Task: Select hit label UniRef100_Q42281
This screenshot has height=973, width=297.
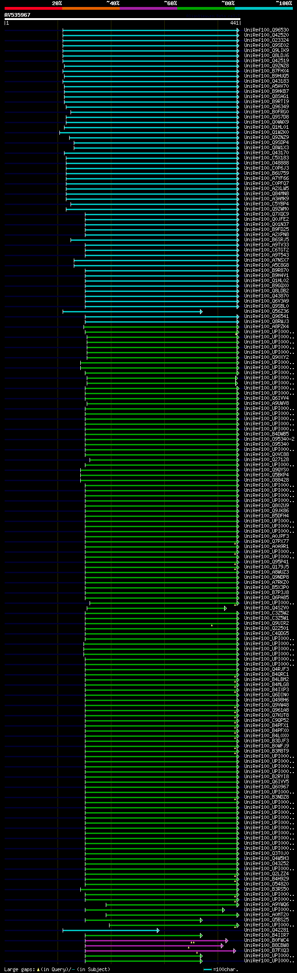Action: click(266, 930)
